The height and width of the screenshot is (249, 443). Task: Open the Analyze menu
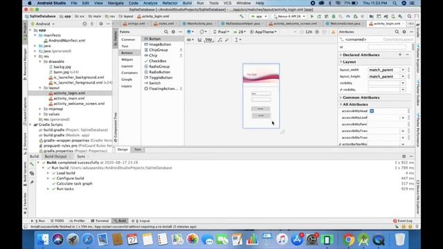(x=150, y=3)
